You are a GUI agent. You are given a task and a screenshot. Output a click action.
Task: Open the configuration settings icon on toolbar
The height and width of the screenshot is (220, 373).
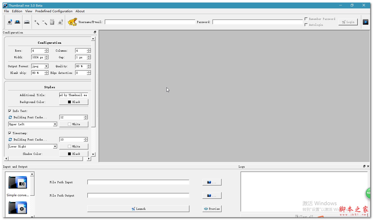9,22
